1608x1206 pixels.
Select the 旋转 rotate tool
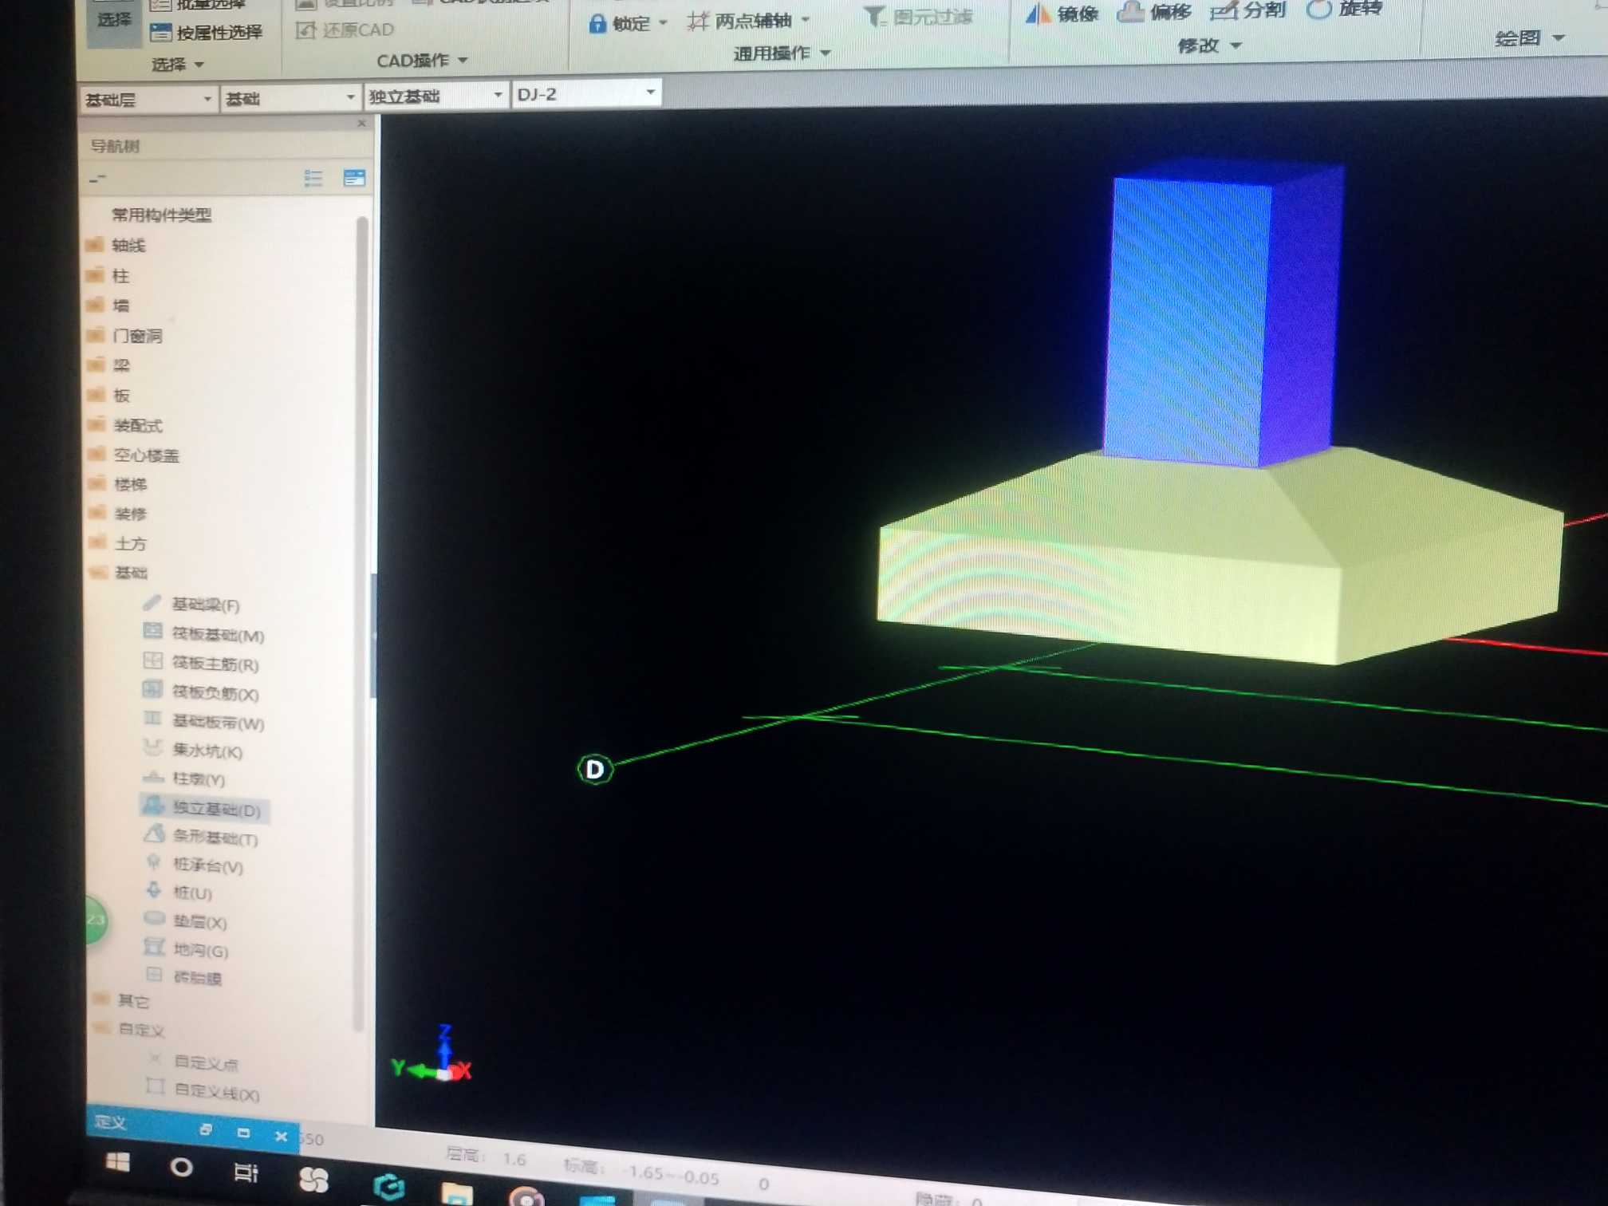point(1344,10)
